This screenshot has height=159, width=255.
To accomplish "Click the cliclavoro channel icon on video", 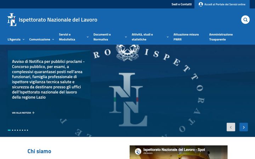I will tap(138, 151).
